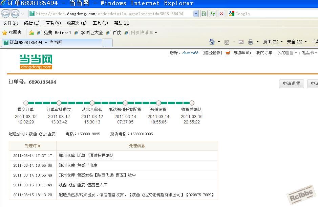Screen dimensions: 318x207
Task: Click the browser Back arrow button
Action: (6, 14)
